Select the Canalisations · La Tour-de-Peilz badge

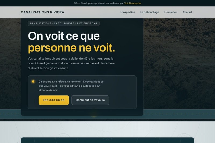[64, 23]
